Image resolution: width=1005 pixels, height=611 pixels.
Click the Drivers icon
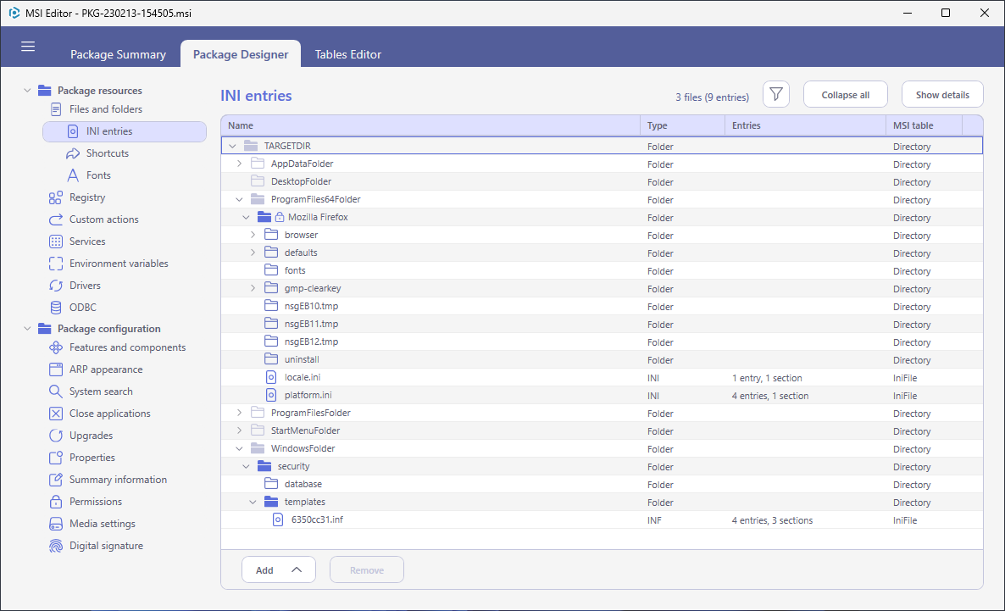click(x=56, y=286)
